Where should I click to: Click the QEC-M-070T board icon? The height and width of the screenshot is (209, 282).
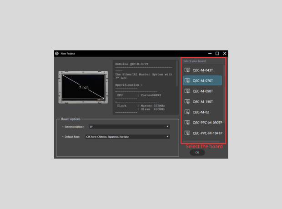[187, 80]
